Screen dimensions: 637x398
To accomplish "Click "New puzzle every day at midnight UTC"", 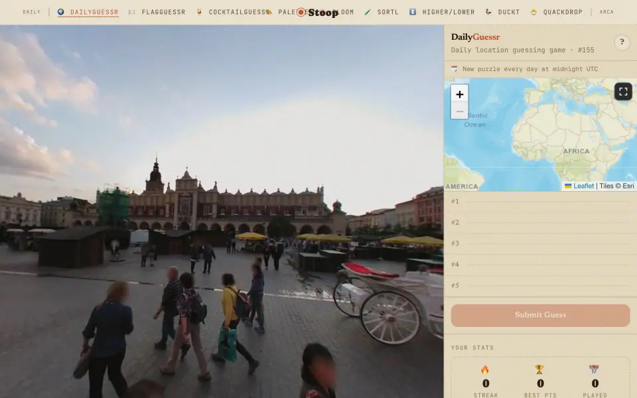I will (530, 69).
